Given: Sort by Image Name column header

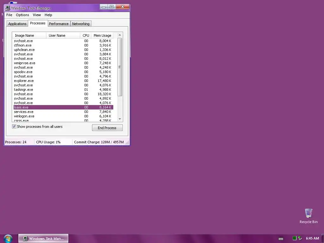Looking at the screenshot, I should tap(29, 35).
